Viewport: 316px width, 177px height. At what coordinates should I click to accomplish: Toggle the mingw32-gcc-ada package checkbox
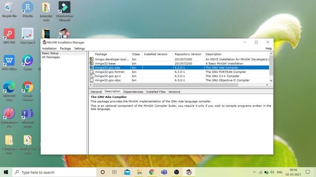pyautogui.click(x=91, y=68)
